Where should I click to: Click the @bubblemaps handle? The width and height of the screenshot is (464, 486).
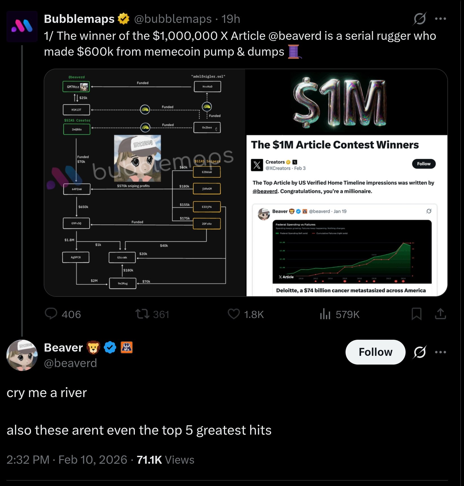(x=173, y=19)
